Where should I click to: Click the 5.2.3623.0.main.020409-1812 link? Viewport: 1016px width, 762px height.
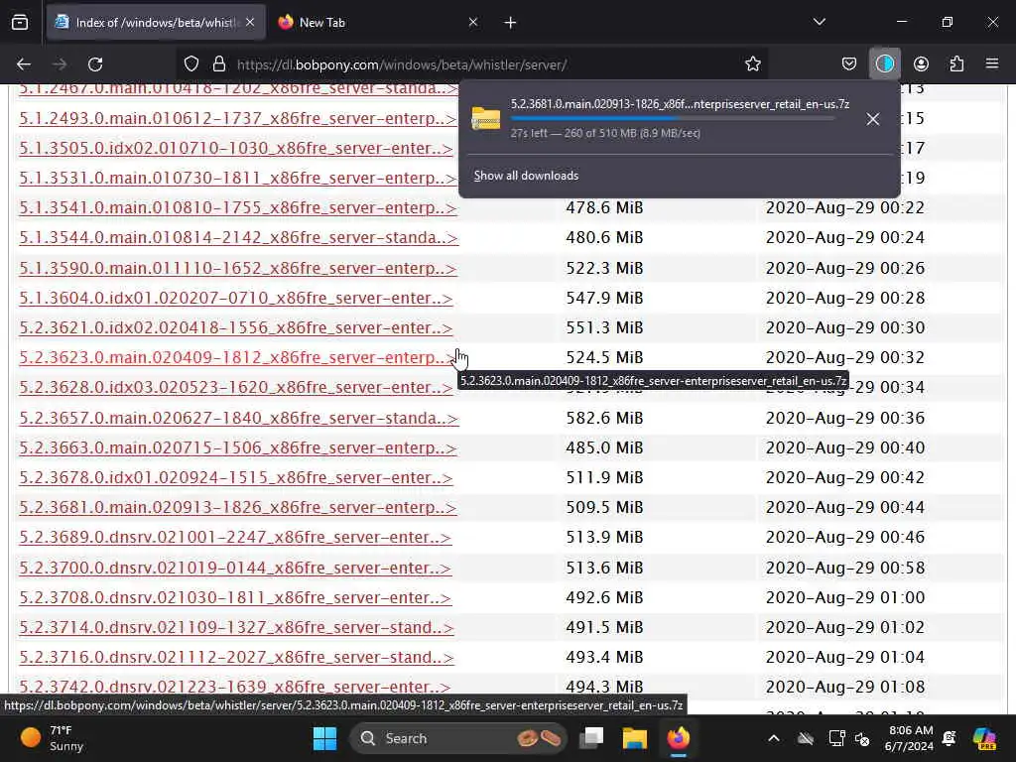tap(238, 357)
